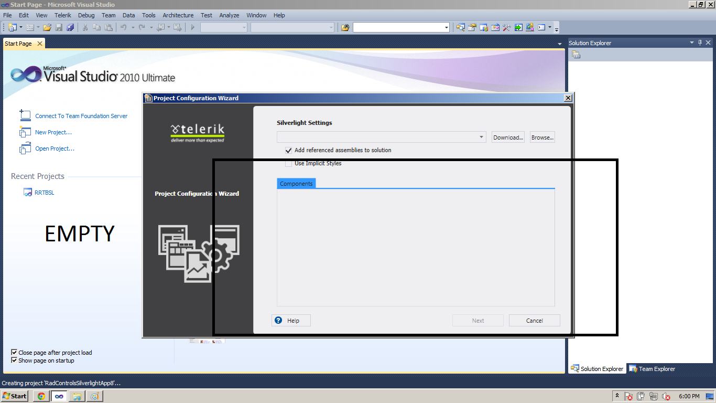The height and width of the screenshot is (403, 716).
Task: Open the Add New Item dropdown arrow
Action: [x=38, y=27]
